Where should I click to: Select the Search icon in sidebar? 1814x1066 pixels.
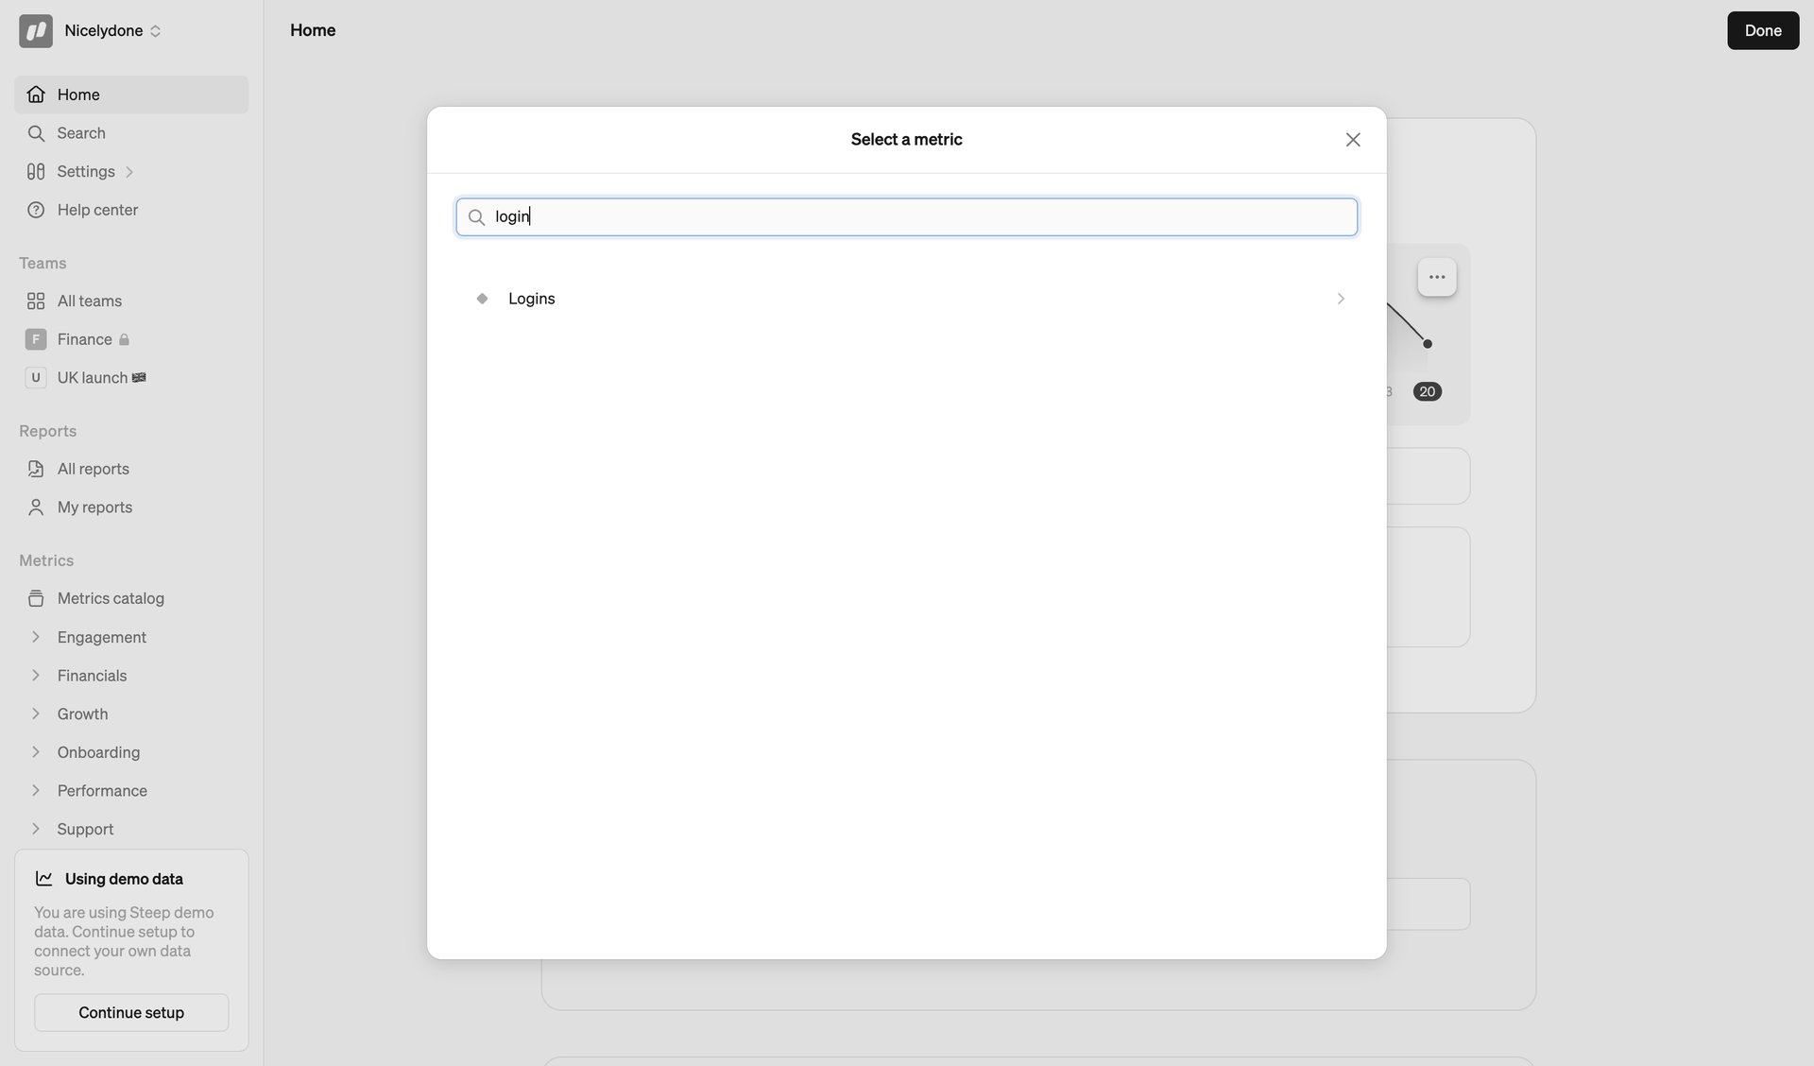tap(36, 133)
